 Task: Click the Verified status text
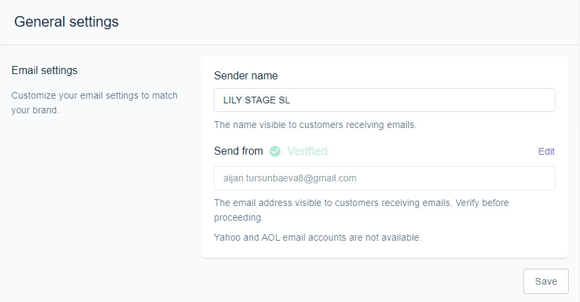(x=307, y=151)
